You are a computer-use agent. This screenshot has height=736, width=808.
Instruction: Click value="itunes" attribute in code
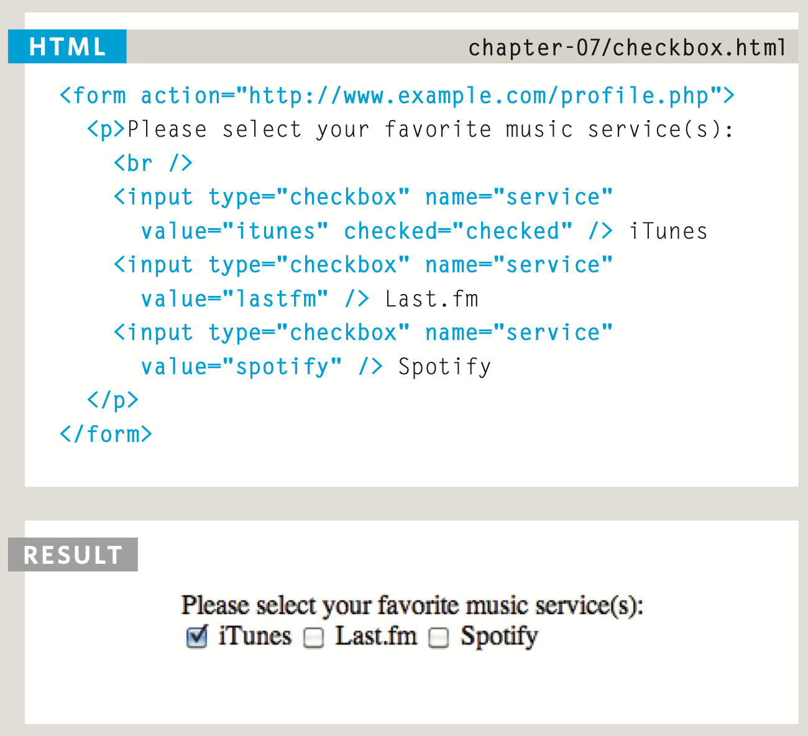[x=234, y=231]
